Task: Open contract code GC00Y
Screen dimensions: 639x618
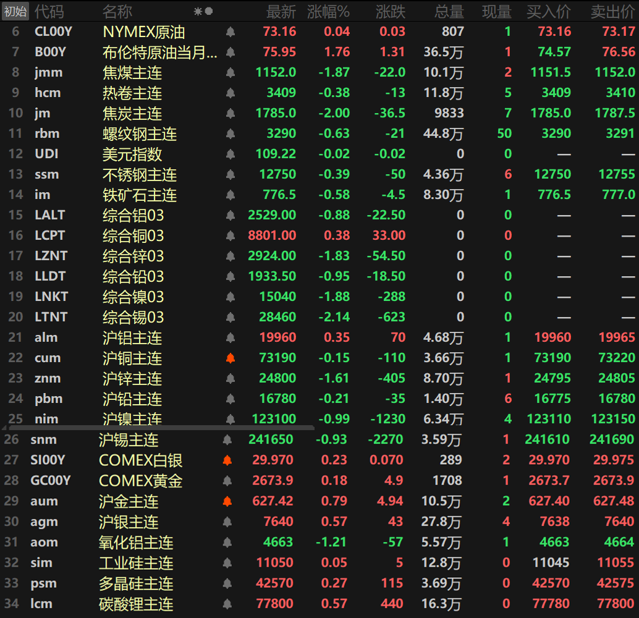Action: [51, 480]
